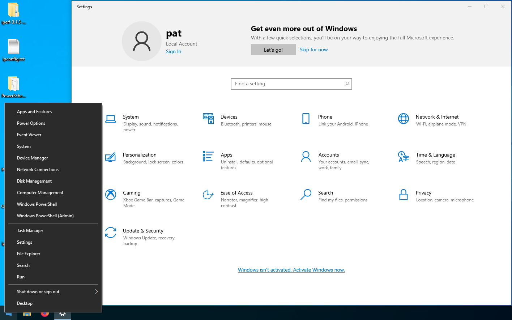
Task: Click the Skip for now link
Action: click(313, 50)
